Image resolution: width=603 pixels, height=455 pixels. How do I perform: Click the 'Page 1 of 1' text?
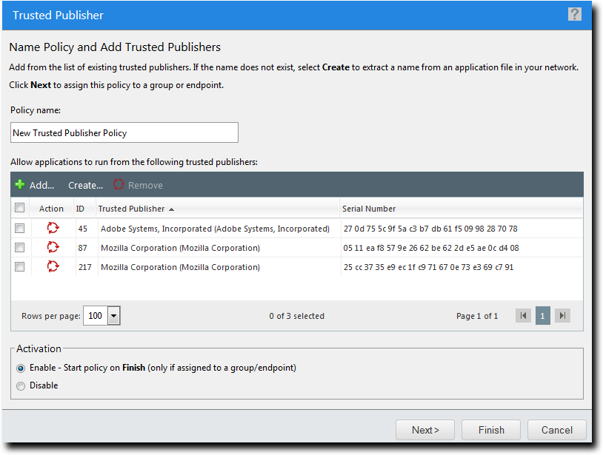tap(477, 316)
